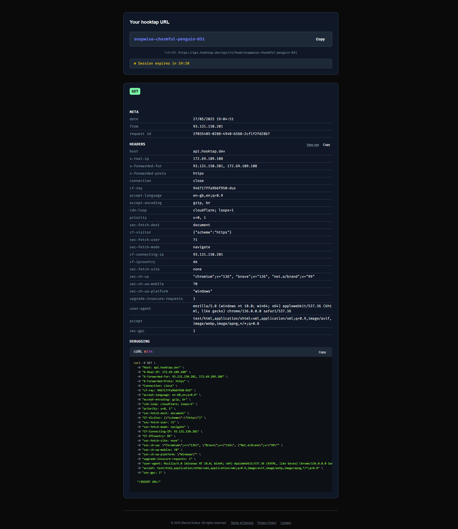Click the sec-fetch-user header name
Viewport: 458px width, 529px height.
coord(144,240)
